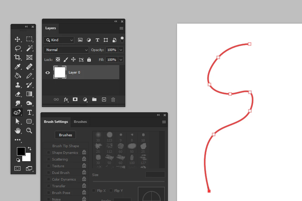
Task: Select the Clone Stamp tool
Action: coord(18,85)
